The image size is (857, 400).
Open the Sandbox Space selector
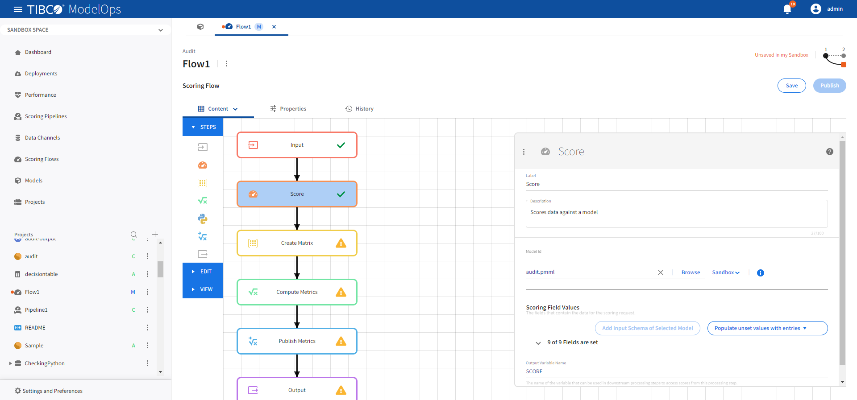[x=85, y=30]
